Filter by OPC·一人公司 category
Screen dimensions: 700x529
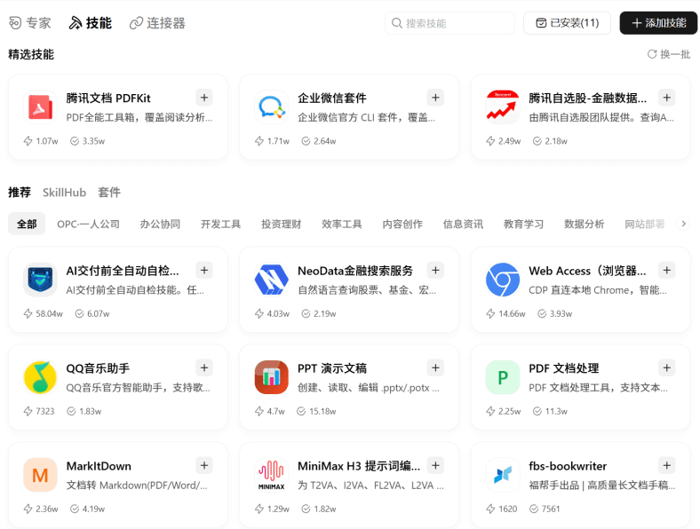tap(89, 224)
